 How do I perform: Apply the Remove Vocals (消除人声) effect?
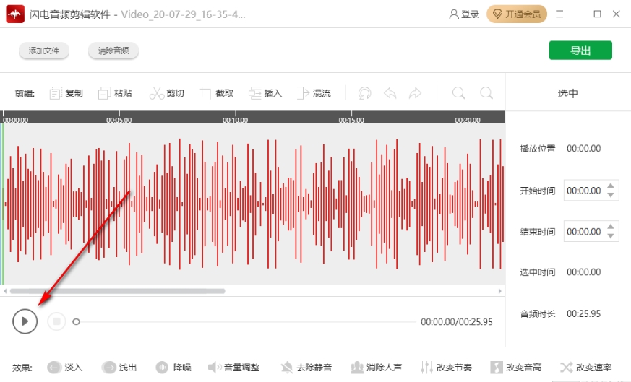tap(376, 367)
